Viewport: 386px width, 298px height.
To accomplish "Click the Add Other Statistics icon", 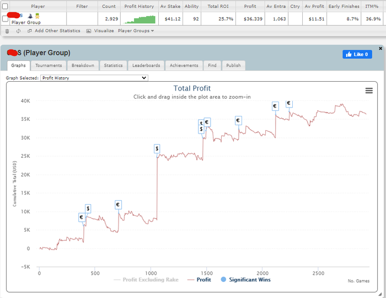I will click(30, 31).
